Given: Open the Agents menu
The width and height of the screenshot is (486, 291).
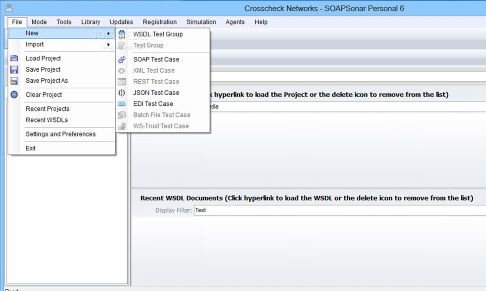Looking at the screenshot, I should click(235, 22).
